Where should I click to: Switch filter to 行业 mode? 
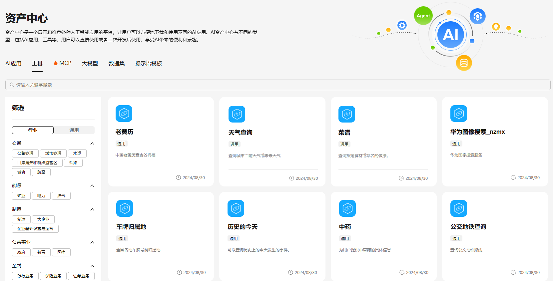[x=33, y=130]
